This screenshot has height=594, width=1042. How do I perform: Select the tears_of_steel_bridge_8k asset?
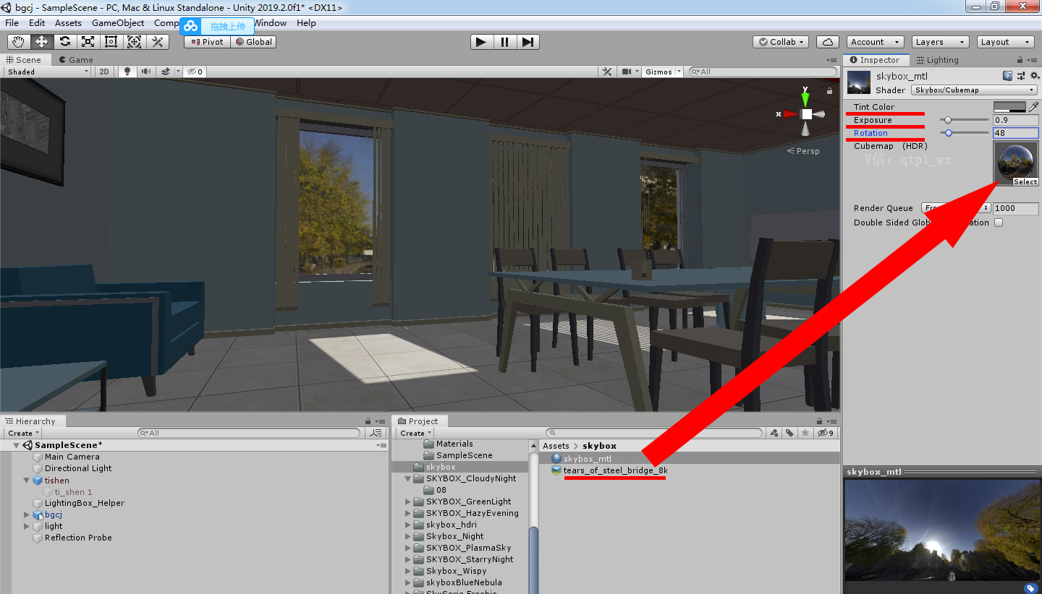(615, 470)
